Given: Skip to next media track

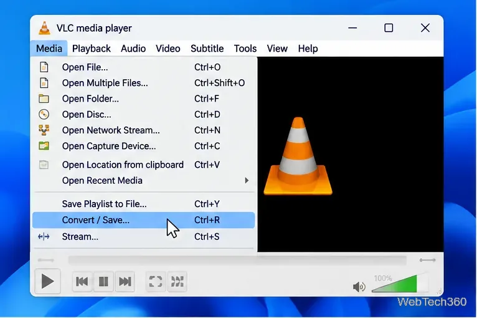Looking at the screenshot, I should coord(125,281).
